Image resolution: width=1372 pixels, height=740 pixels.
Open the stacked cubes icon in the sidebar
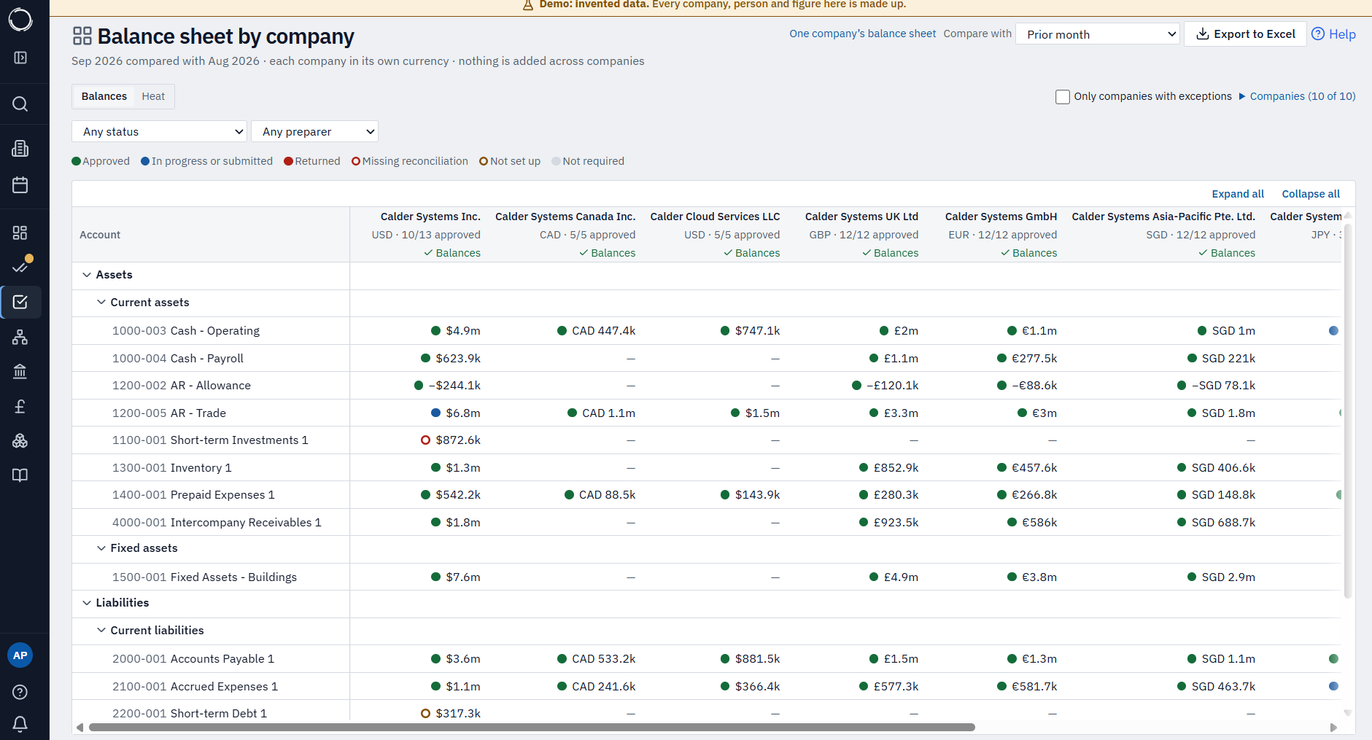20,441
